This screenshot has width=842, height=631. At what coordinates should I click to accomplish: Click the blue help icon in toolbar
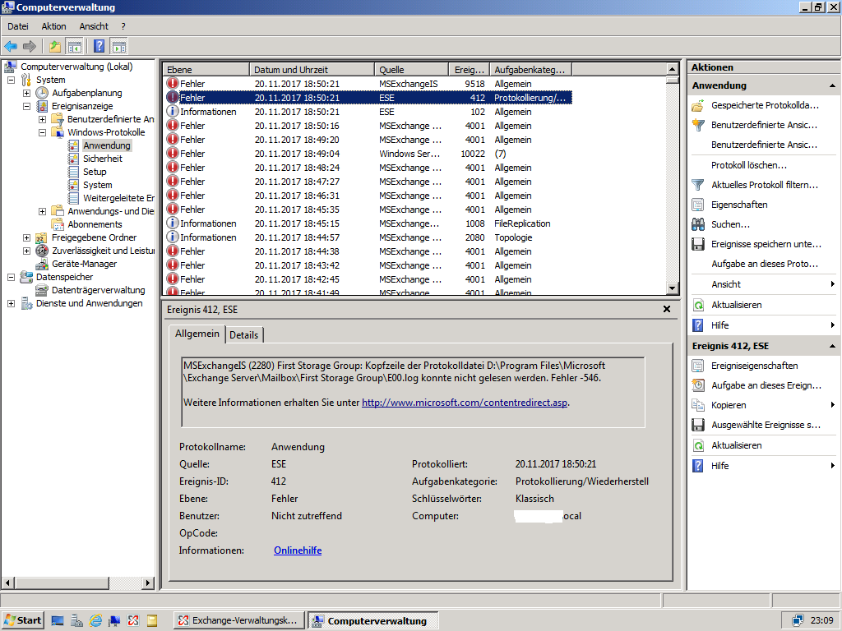[x=99, y=46]
